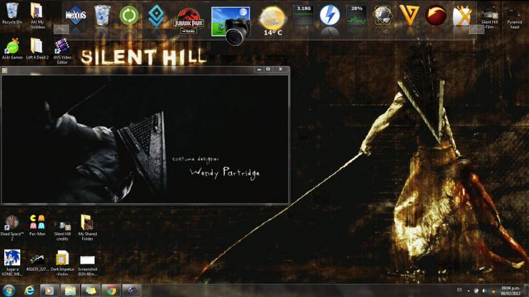This screenshot has width=529, height=297.
Task: Click the round tray icon beside volume
Action: tap(476, 291)
